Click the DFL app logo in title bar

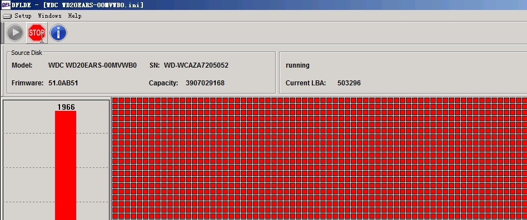[6, 4]
